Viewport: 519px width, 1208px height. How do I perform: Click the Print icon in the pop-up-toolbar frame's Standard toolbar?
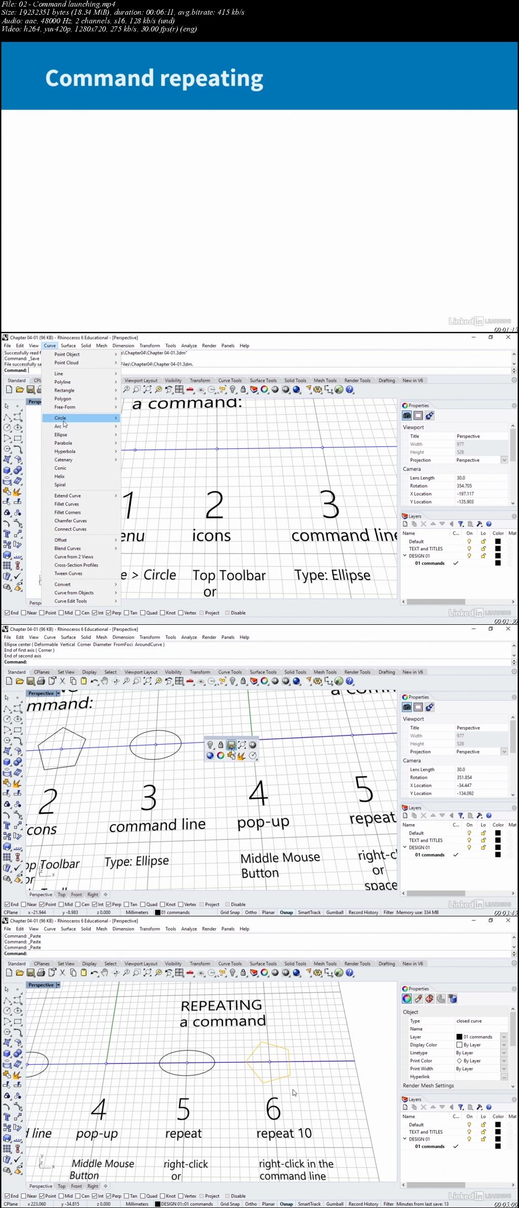pos(41,681)
